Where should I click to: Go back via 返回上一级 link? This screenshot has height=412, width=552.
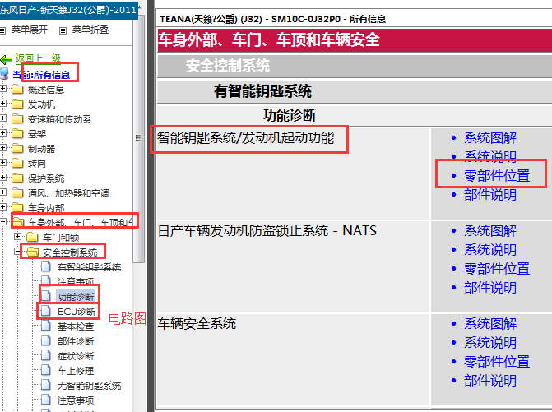[x=38, y=58]
